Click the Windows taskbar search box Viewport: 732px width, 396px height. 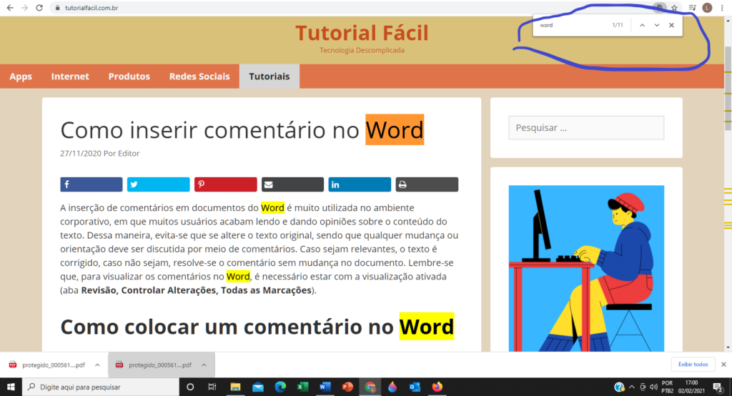pyautogui.click(x=101, y=387)
